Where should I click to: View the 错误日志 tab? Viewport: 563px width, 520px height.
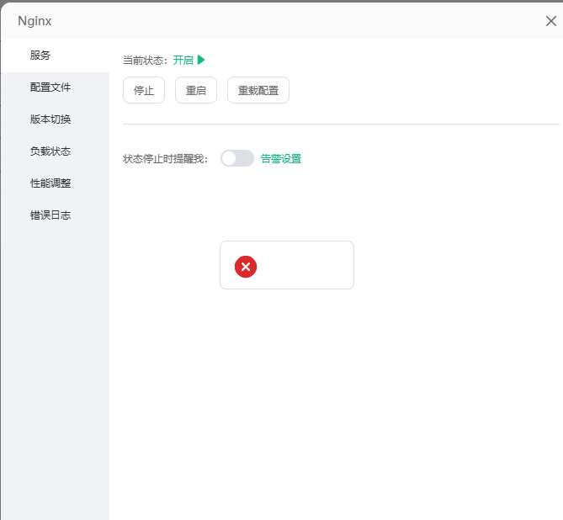(x=55, y=215)
